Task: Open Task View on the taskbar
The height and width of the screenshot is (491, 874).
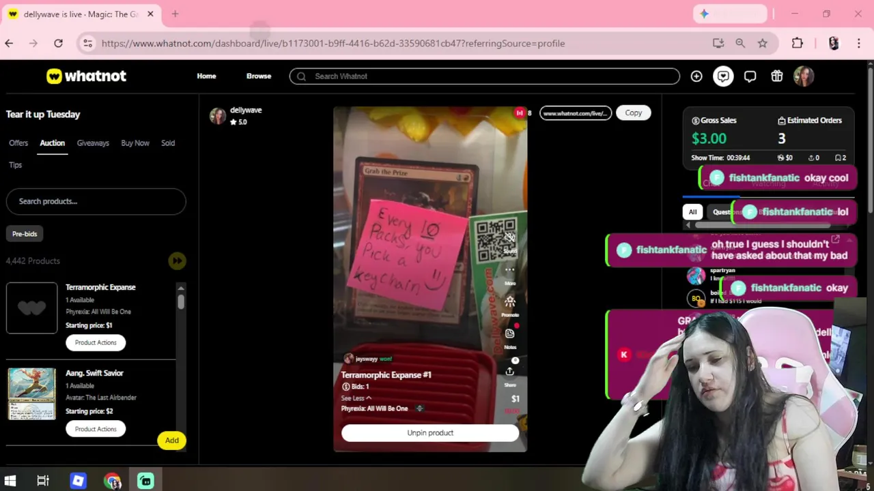Action: pyautogui.click(x=43, y=481)
